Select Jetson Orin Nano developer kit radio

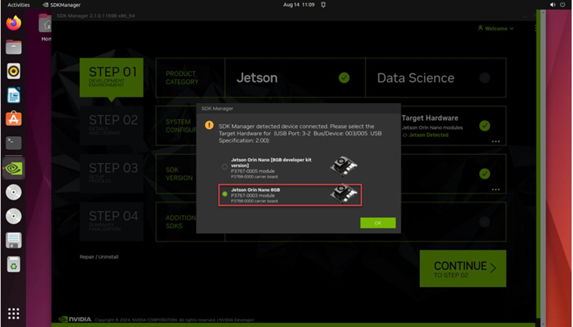[225, 167]
